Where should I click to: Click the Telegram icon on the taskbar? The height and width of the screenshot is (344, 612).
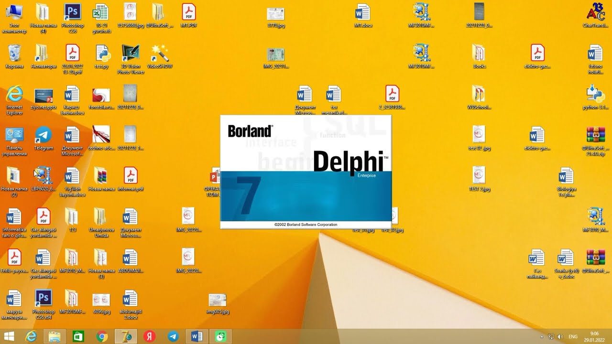173,336
